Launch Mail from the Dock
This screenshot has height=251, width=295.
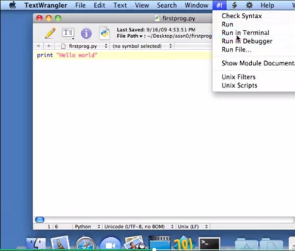pos(60,243)
